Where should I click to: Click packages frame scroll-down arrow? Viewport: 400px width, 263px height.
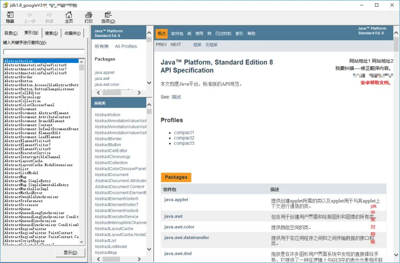(149, 82)
